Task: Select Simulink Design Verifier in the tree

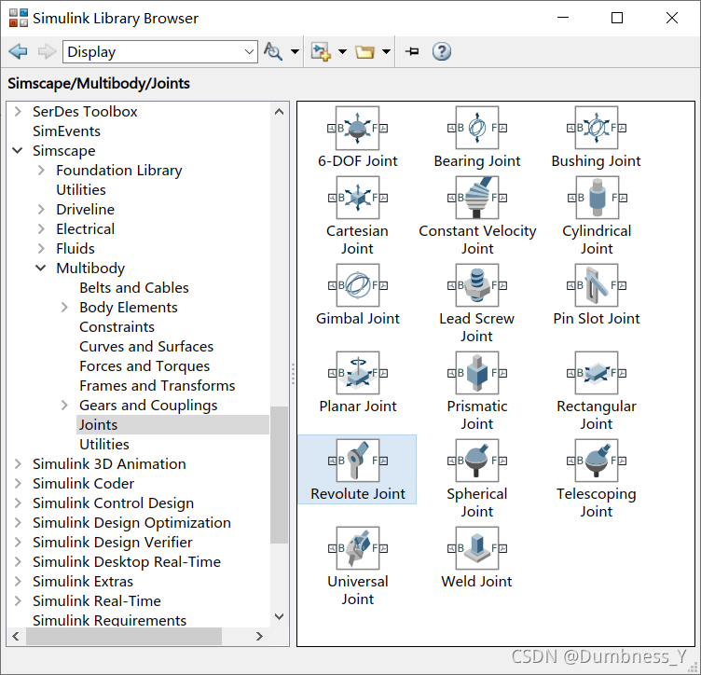Action: [113, 543]
